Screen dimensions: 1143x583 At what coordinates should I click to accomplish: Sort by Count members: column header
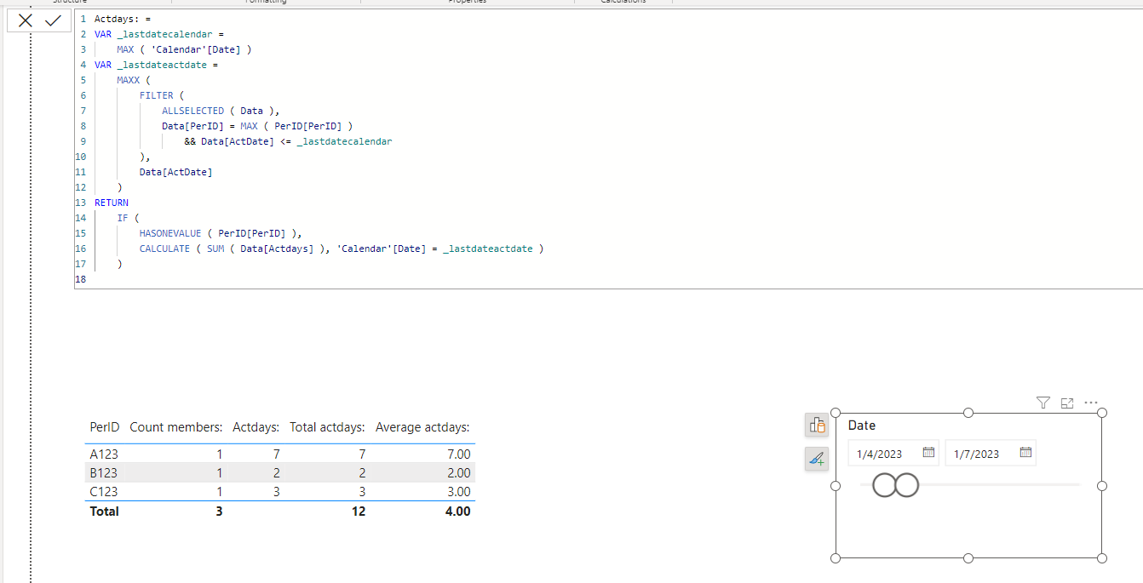[176, 427]
